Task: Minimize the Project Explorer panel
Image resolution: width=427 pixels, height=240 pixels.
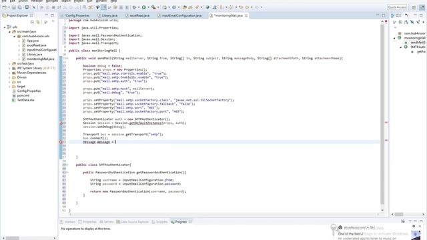Action: click(x=46, y=15)
